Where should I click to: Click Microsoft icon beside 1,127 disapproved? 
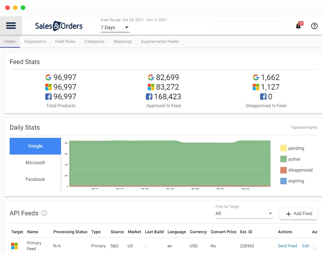point(256,87)
